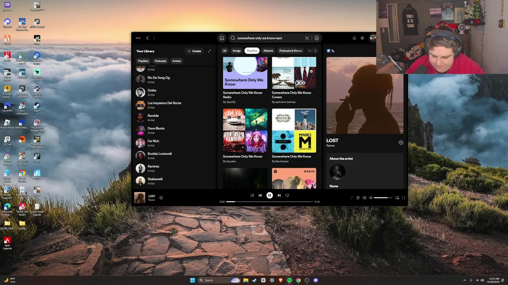This screenshot has height=285, width=508.
Task: Toggle the Podcasts filter chip in Your Library
Action: [160, 61]
